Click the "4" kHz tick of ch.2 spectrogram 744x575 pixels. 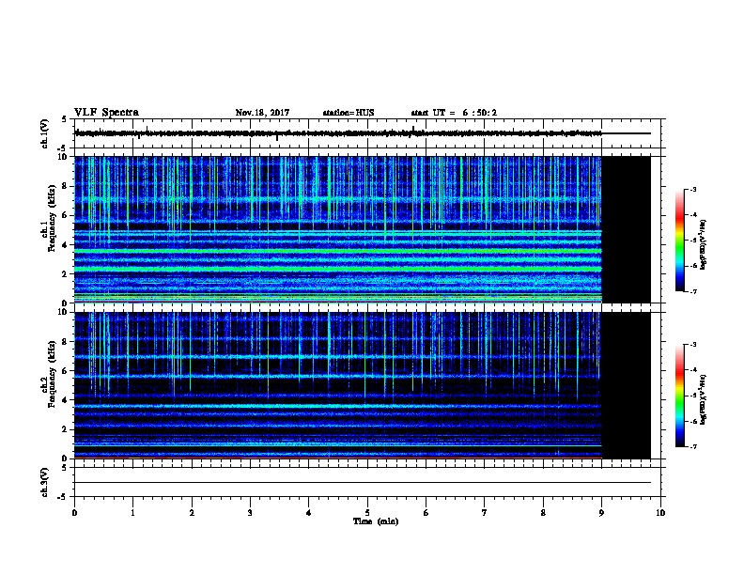(65, 400)
